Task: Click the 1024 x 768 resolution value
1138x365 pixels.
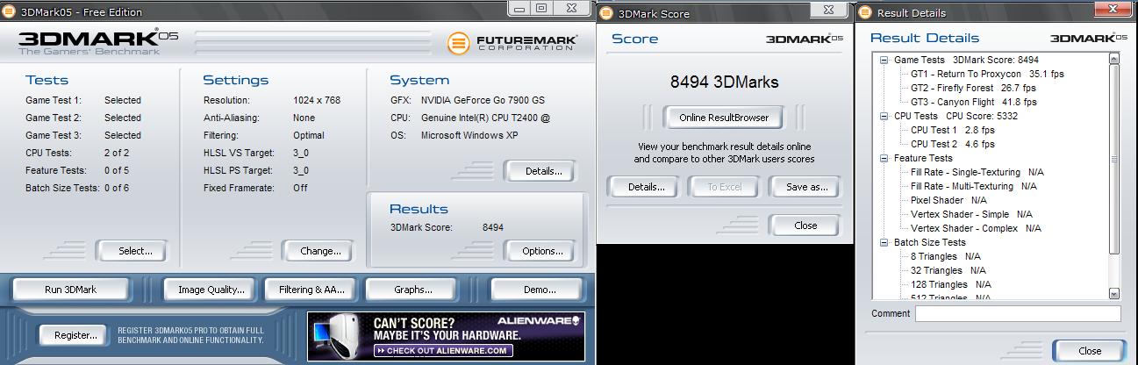Action: coord(317,100)
